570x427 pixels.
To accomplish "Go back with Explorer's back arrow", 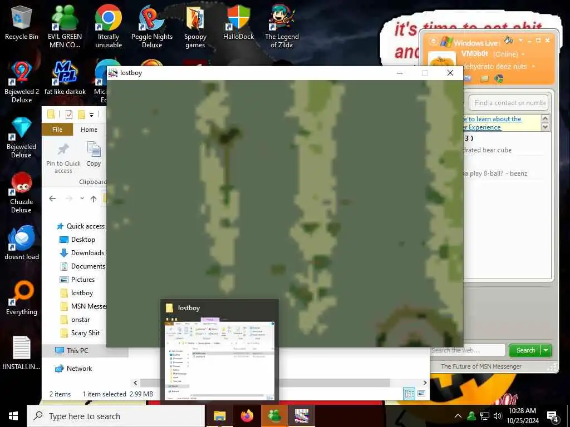I will coord(52,198).
